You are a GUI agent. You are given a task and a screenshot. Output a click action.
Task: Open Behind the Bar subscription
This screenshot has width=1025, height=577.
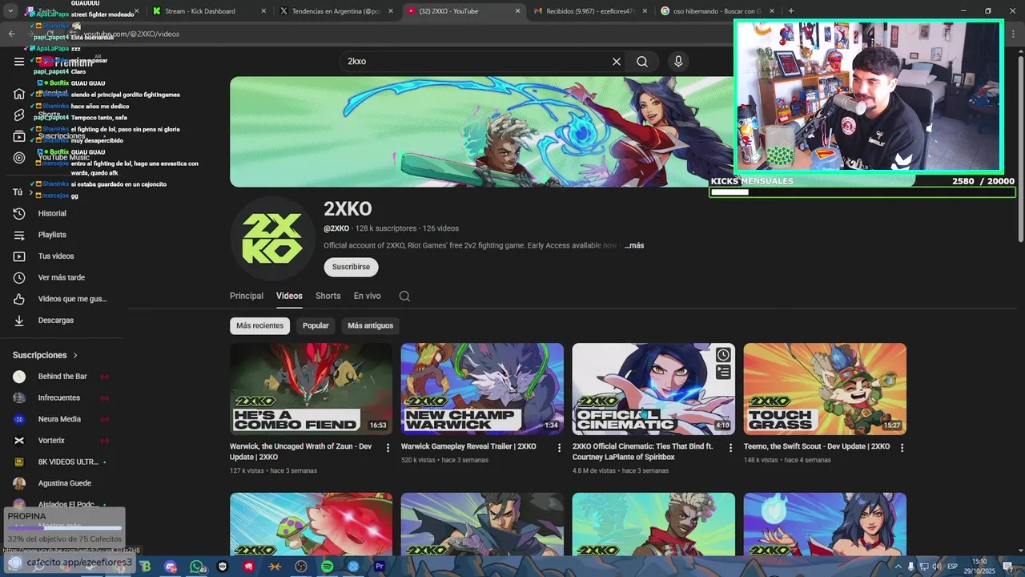click(x=62, y=377)
